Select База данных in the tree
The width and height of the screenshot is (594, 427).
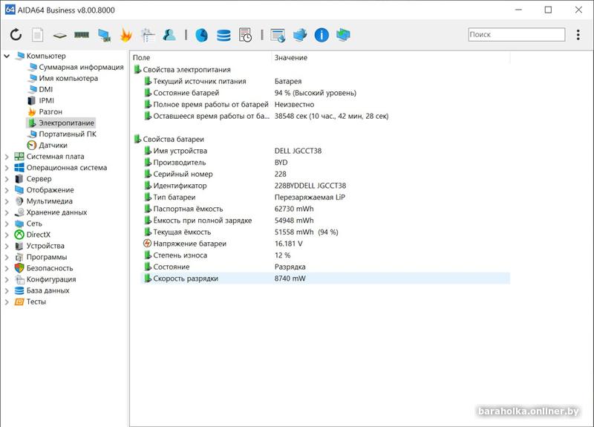pyautogui.click(x=48, y=290)
